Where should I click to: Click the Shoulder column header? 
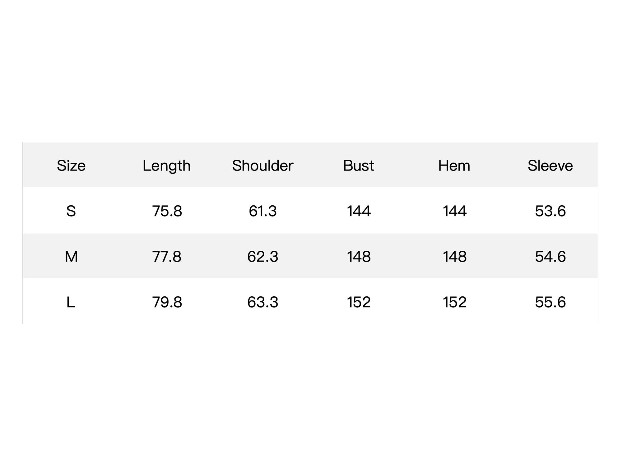pyautogui.click(x=262, y=166)
